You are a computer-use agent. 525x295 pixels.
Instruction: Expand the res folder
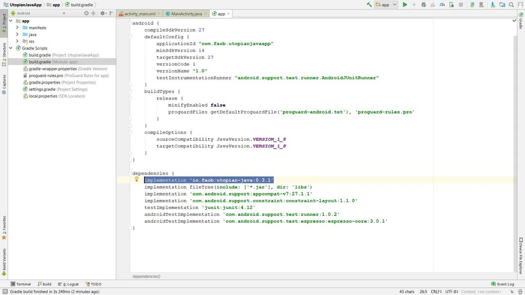point(17,41)
